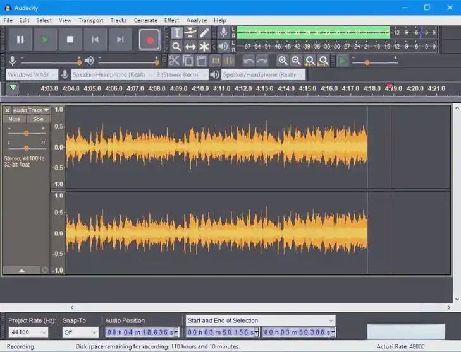Select the Zoom magnifier tool
This screenshot has height=352, width=461.
click(176, 46)
